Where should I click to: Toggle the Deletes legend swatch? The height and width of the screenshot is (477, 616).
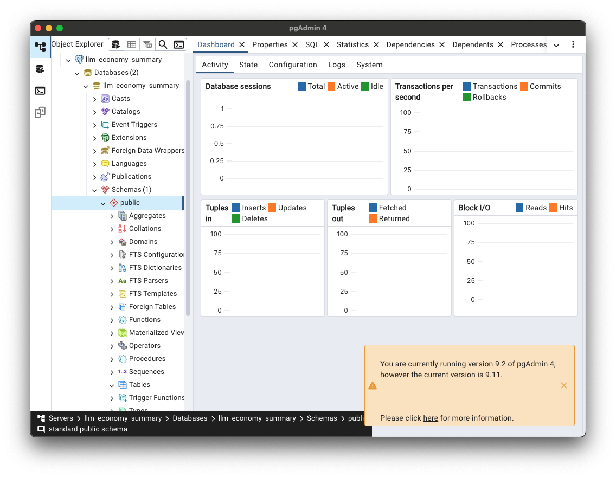click(x=236, y=218)
